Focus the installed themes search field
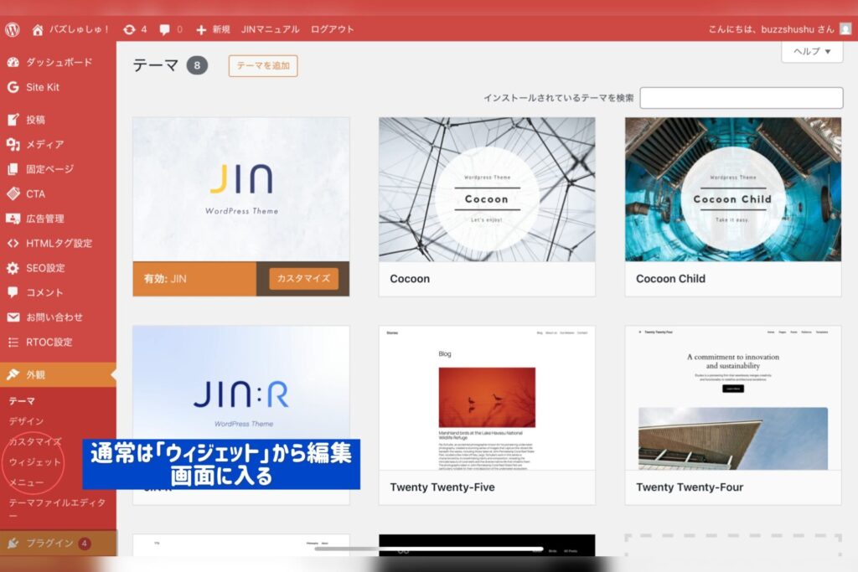The image size is (858, 572). 742,98
